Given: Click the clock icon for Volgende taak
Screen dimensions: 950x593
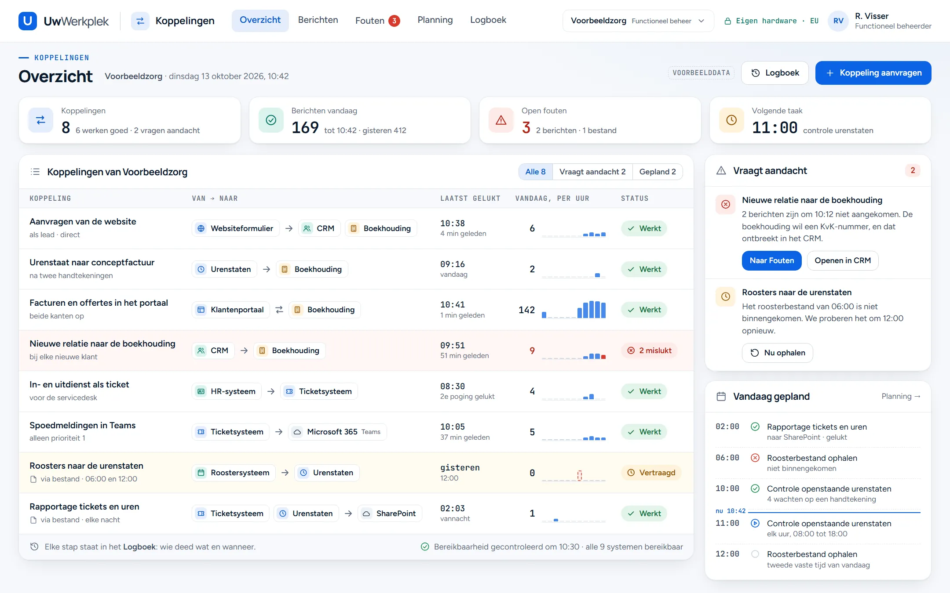Looking at the screenshot, I should point(731,120).
